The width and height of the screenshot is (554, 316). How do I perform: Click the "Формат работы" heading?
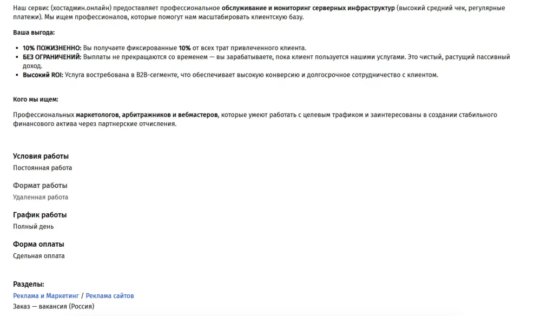pos(40,186)
